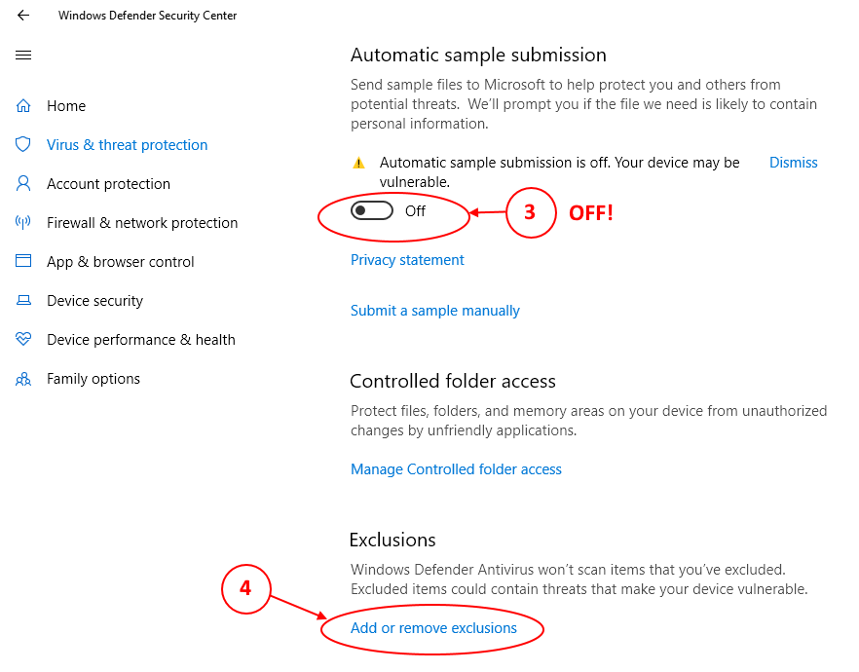Go to Device performance & health

point(141,340)
